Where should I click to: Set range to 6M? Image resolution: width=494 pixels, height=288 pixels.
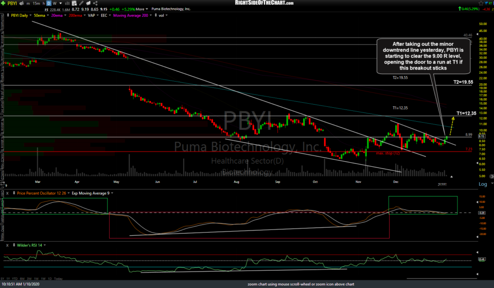[22, 279]
